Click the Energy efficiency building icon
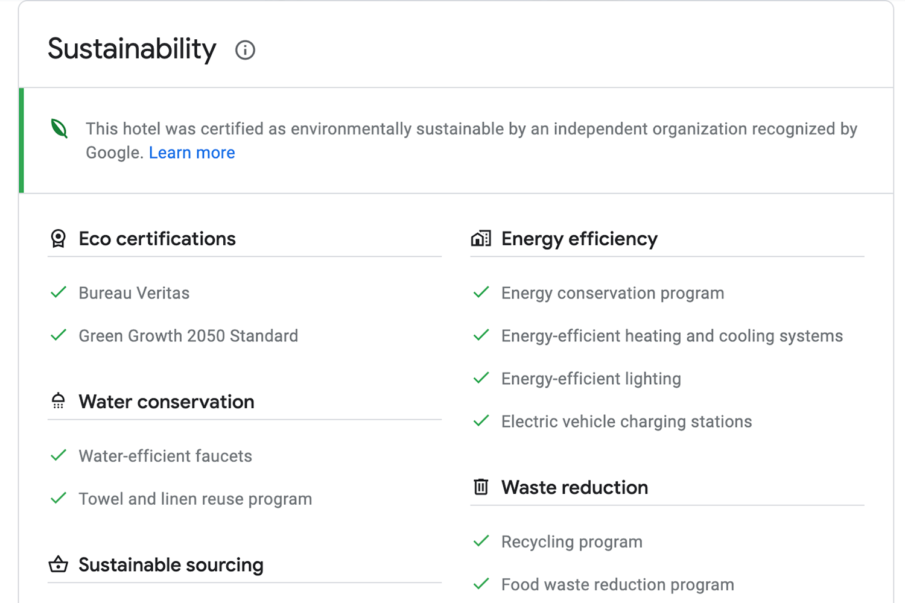This screenshot has height=603, width=905. coord(481,239)
